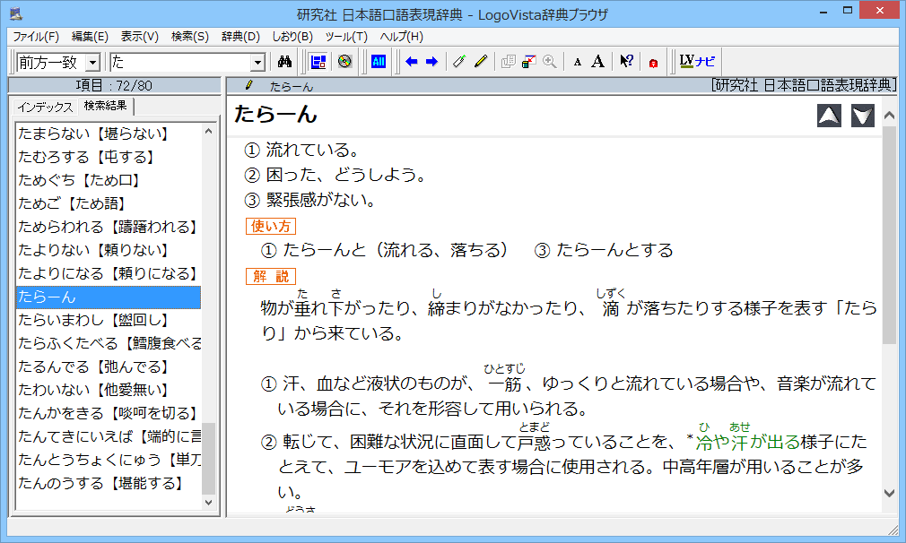Select ためぐち【ため口】 entry
The image size is (906, 543).
coord(109,180)
